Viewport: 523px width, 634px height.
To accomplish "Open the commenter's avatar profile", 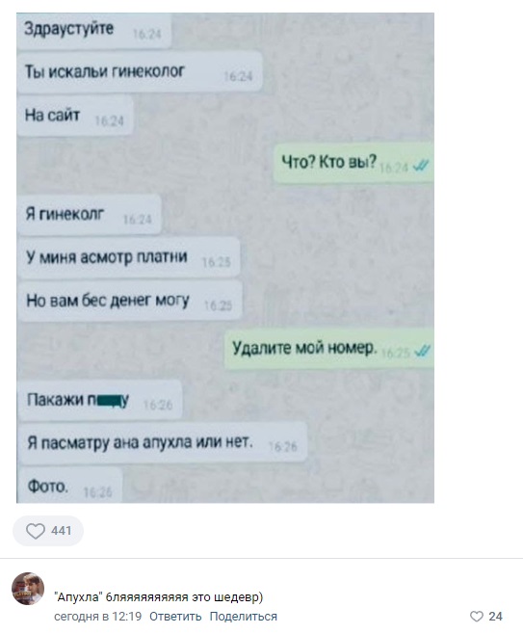I will 28,589.
